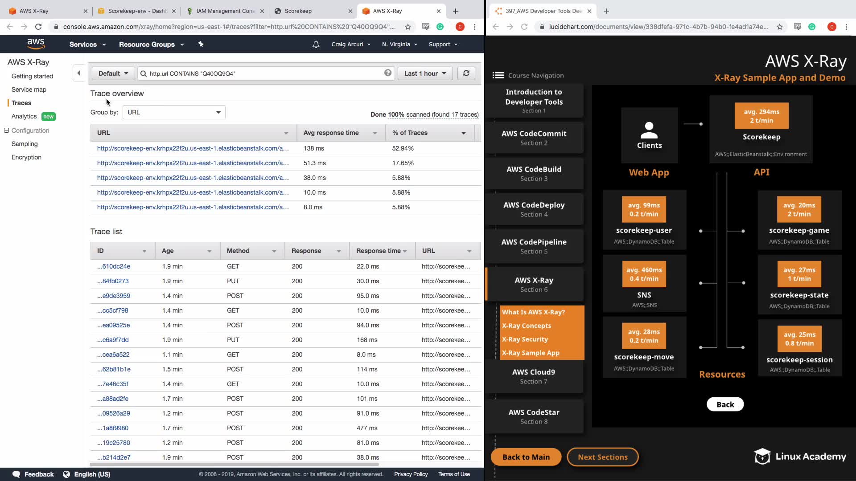
Task: Collapse the Configuration section in sidebar
Action: (7, 130)
